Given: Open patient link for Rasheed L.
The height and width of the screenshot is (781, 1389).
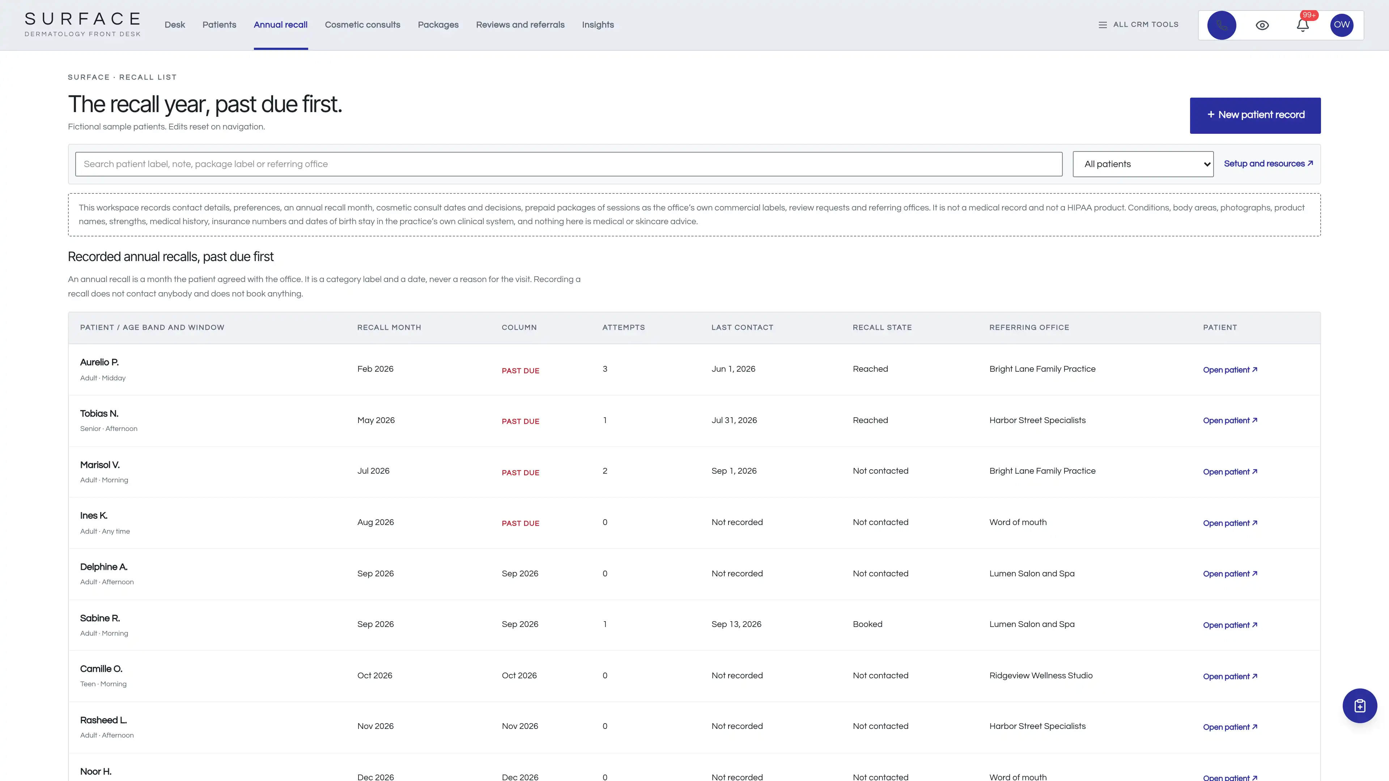Looking at the screenshot, I should (x=1230, y=726).
